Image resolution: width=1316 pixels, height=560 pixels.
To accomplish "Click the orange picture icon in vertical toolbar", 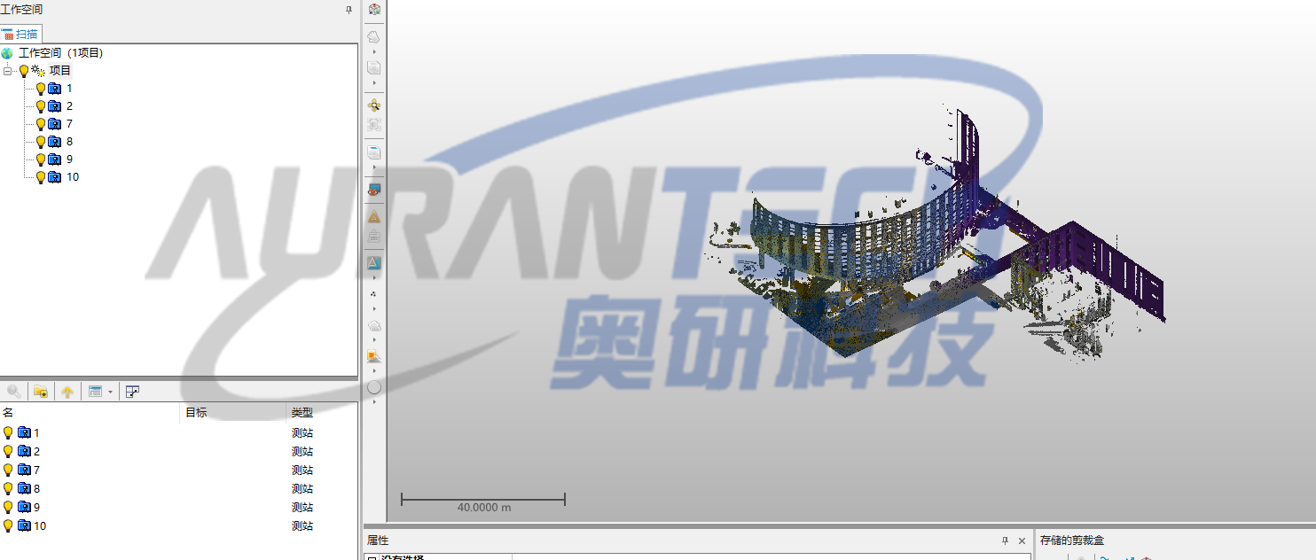I will [374, 356].
